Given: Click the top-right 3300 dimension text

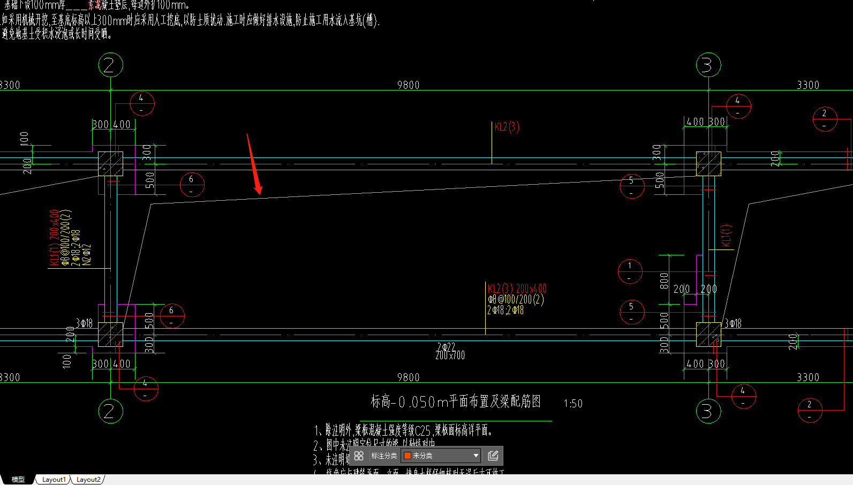Looking at the screenshot, I should (808, 85).
